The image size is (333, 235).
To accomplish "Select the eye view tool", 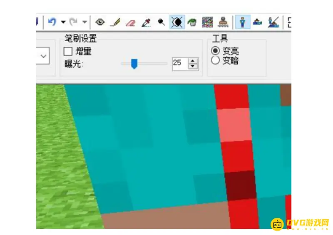I will 99,22.
